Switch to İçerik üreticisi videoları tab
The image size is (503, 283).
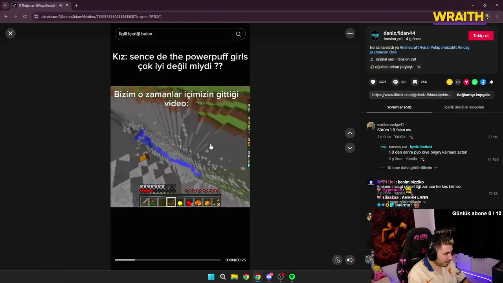click(x=464, y=107)
